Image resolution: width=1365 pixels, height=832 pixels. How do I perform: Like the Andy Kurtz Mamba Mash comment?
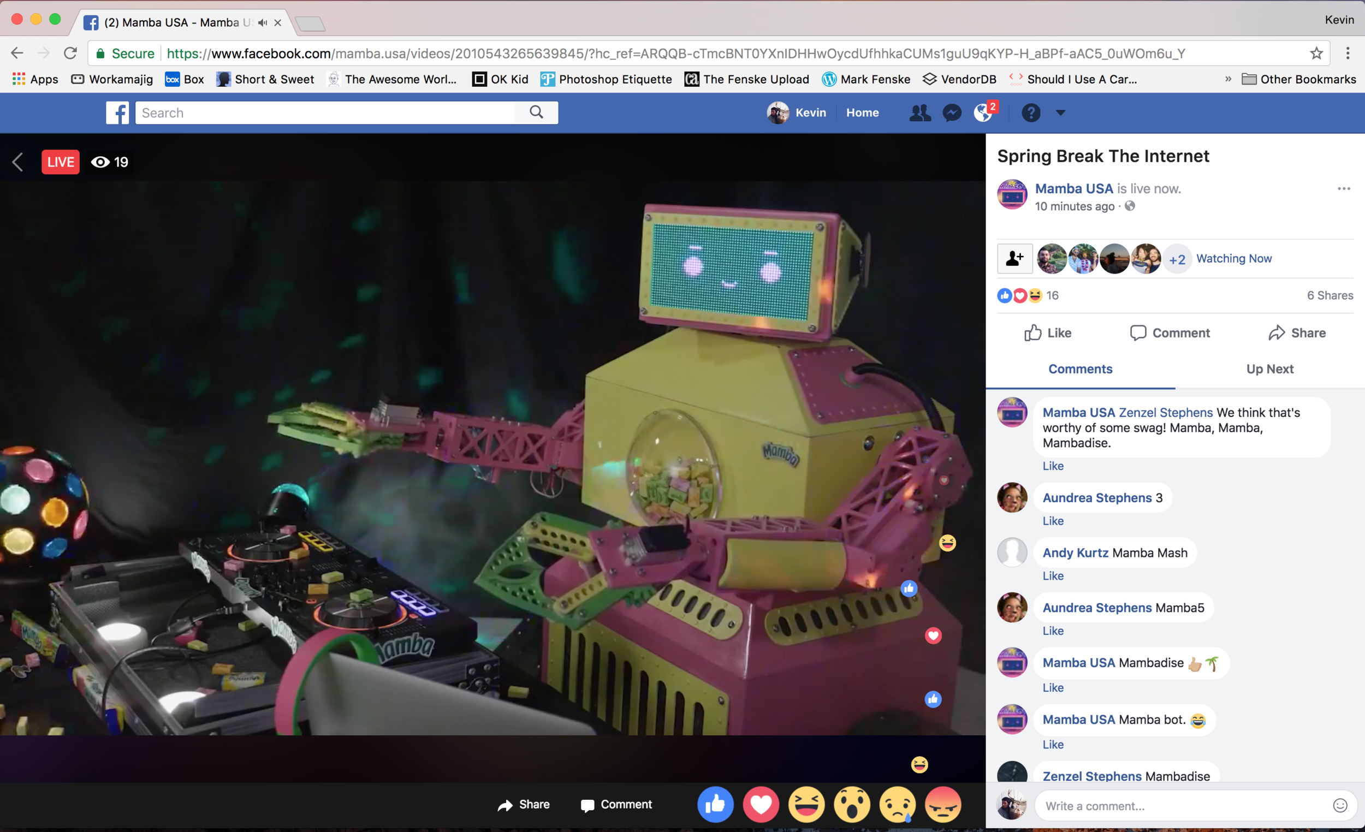tap(1053, 576)
